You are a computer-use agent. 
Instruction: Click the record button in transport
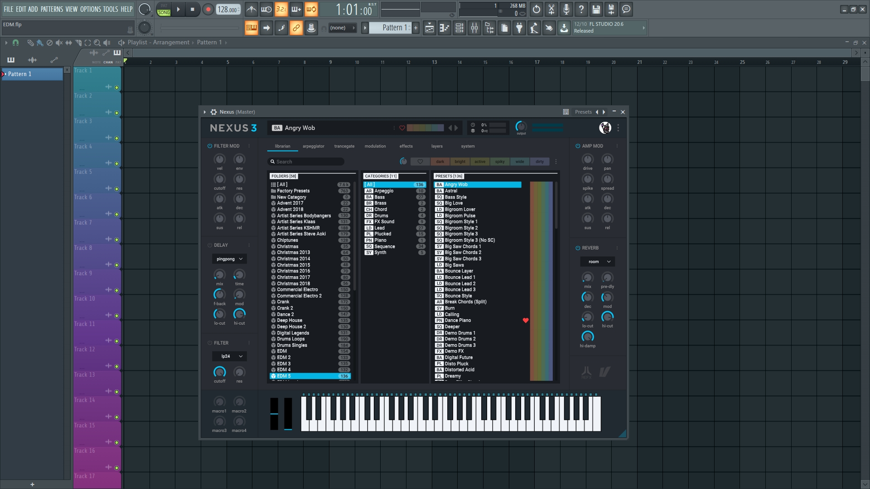pos(208,9)
